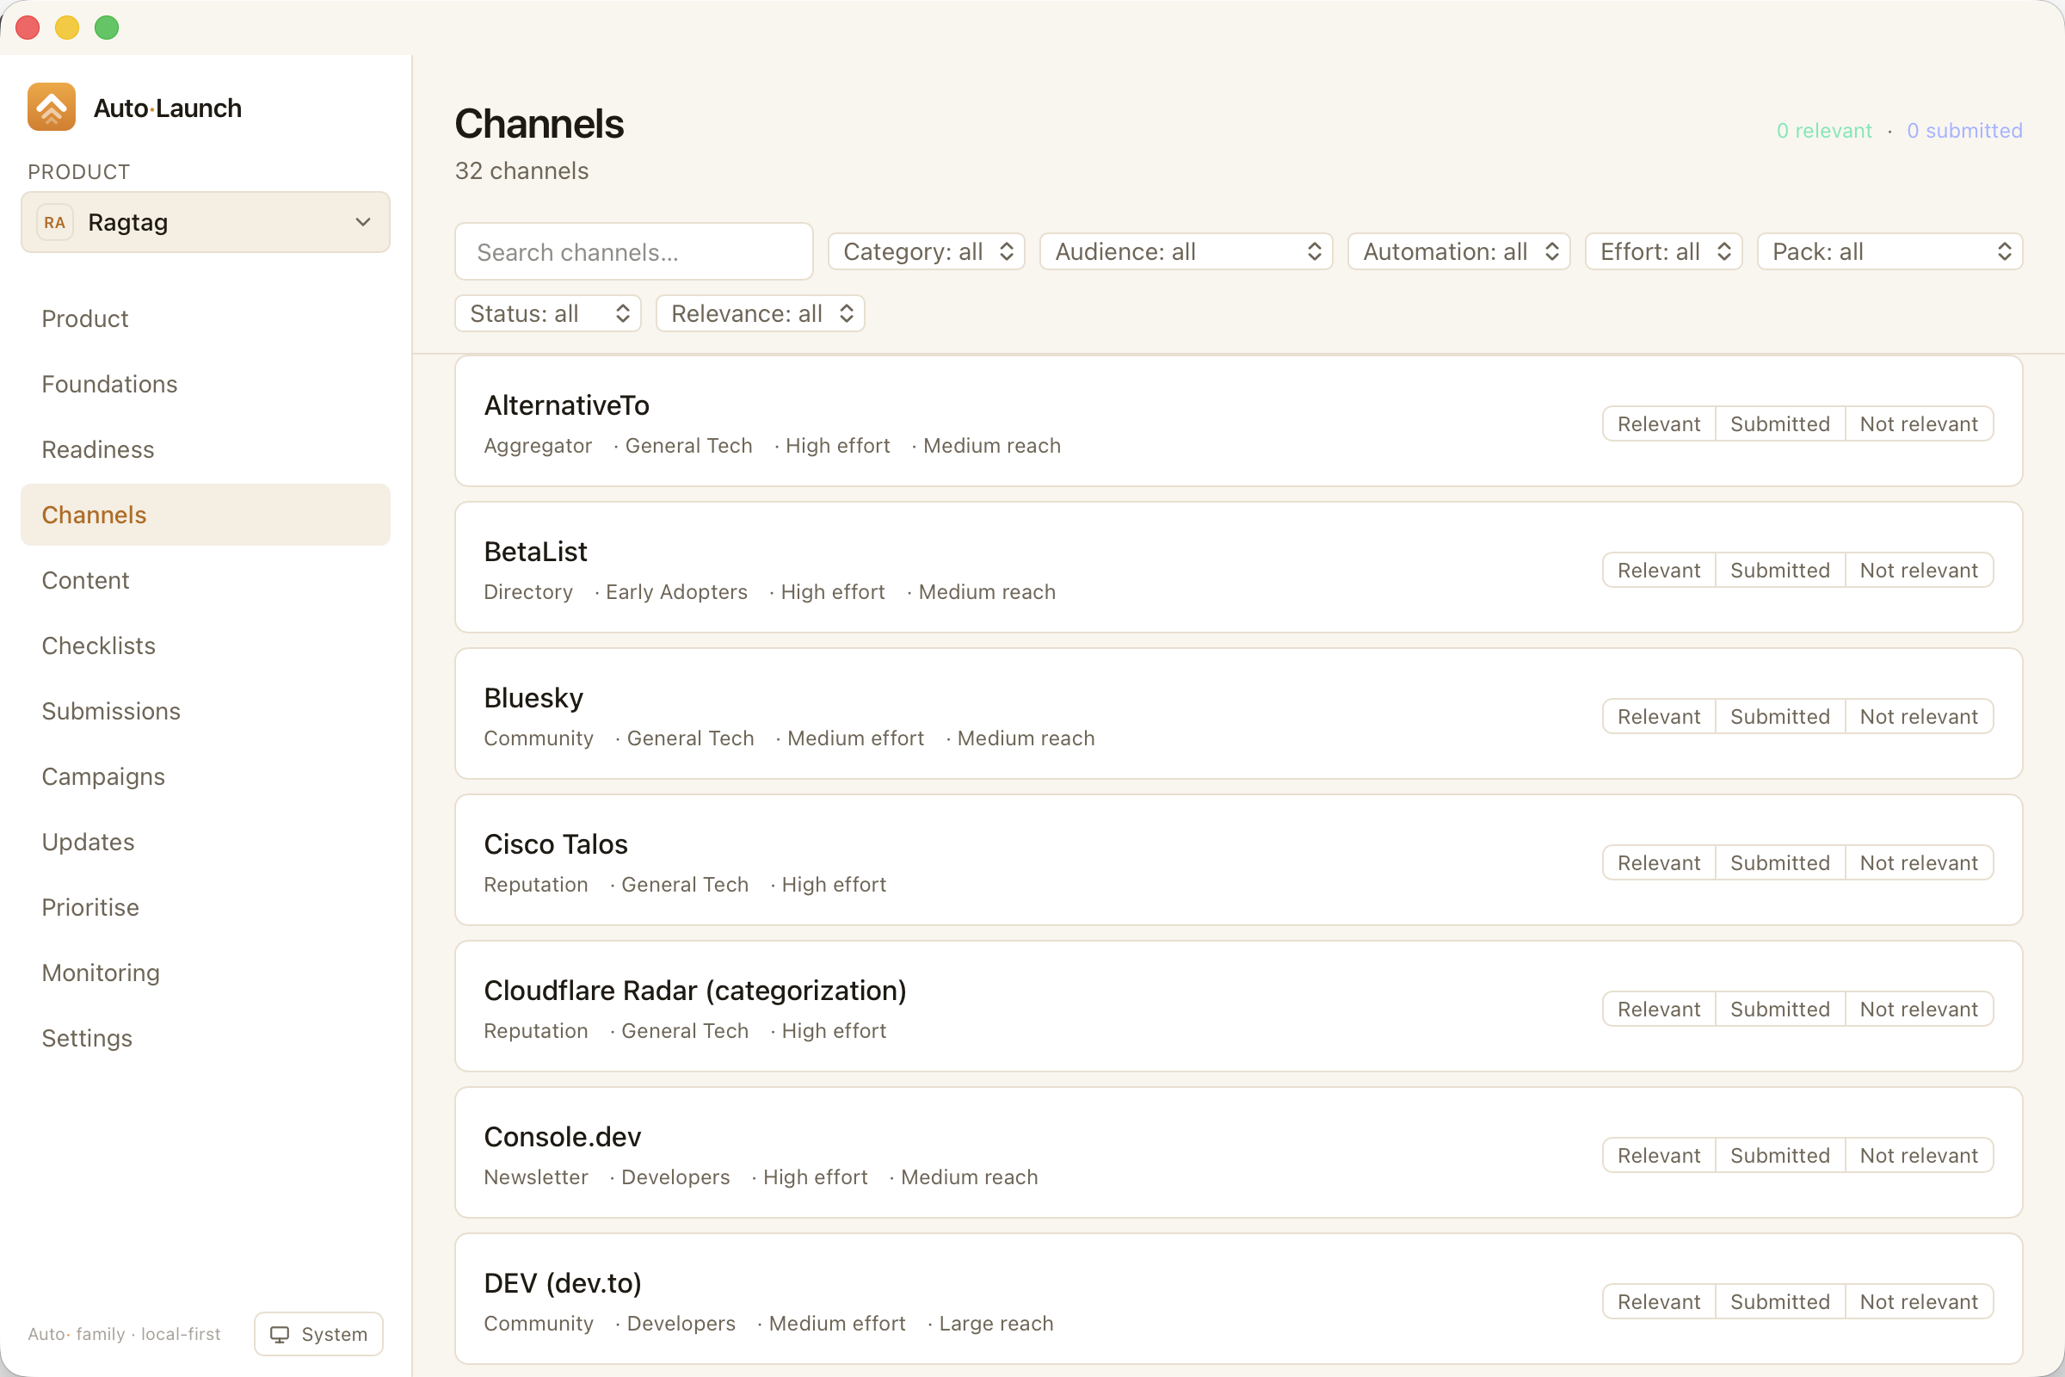Open the Relevance: all filter

761,313
